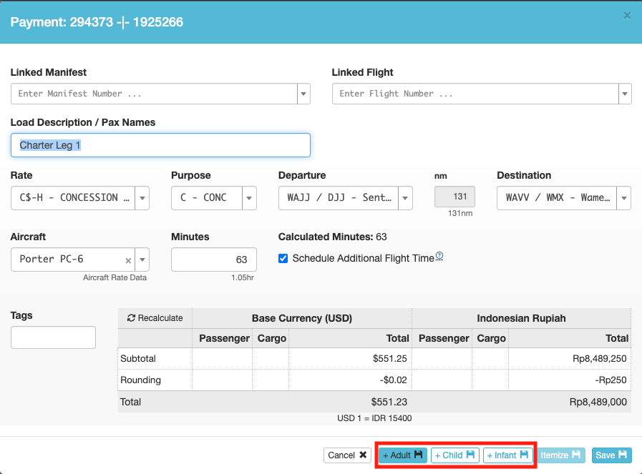Toggle Schedule Additional Flight Time checkbox
The width and height of the screenshot is (642, 474).
(x=283, y=259)
